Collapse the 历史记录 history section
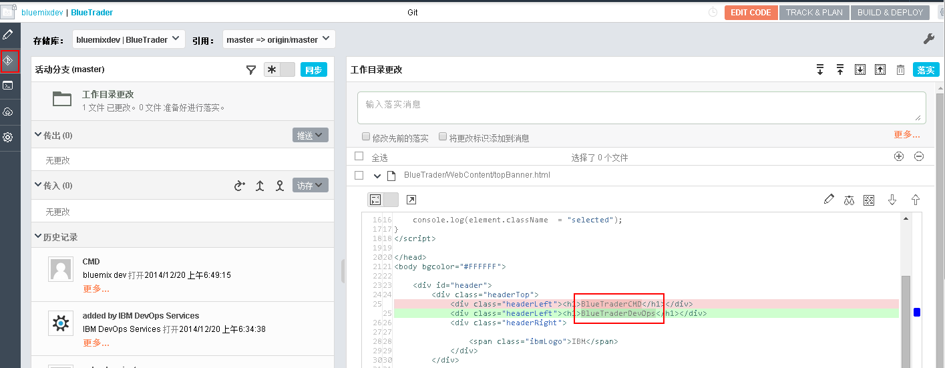The image size is (945, 368). click(x=38, y=237)
